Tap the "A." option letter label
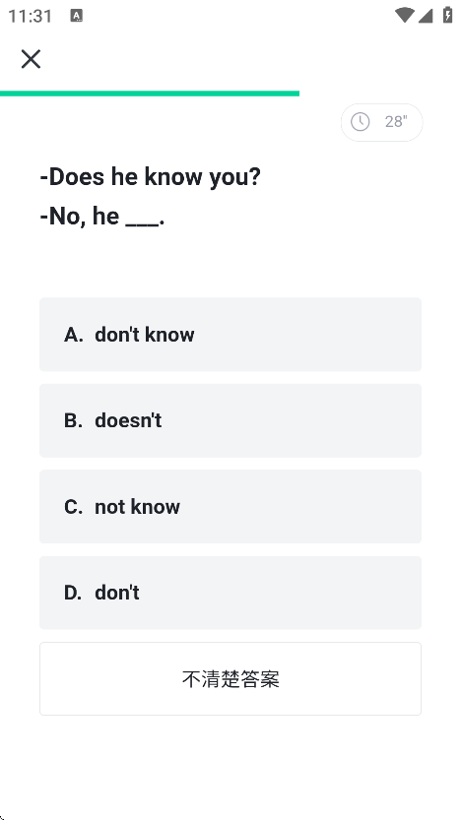This screenshot has height=820, width=461. [x=73, y=335]
